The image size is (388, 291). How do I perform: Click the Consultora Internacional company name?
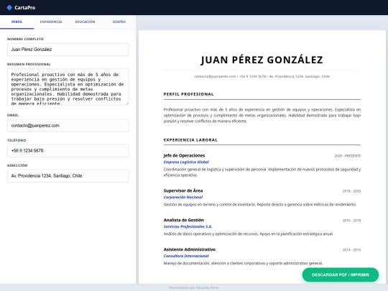(x=186, y=256)
